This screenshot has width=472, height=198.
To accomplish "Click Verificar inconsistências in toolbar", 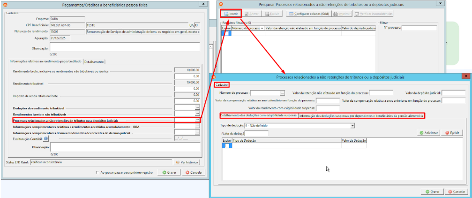I will pos(374,14).
